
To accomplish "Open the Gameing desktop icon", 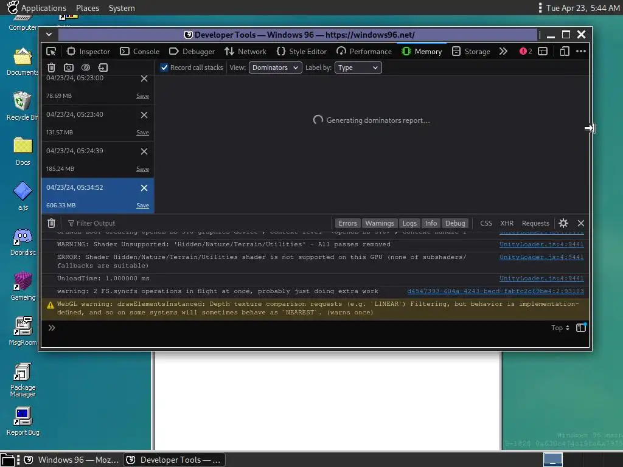I will (x=23, y=286).
